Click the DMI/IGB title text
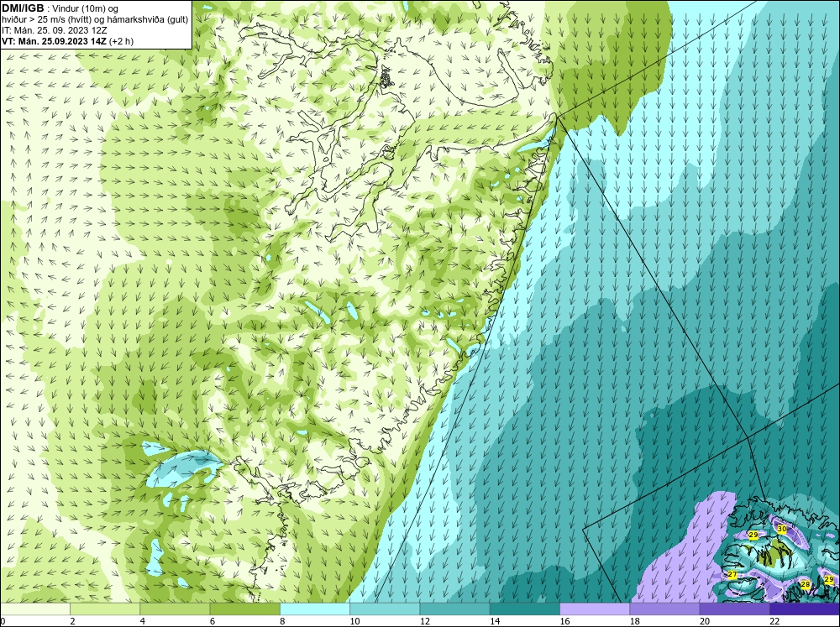Viewport: 840px width, 627px height. [x=23, y=8]
